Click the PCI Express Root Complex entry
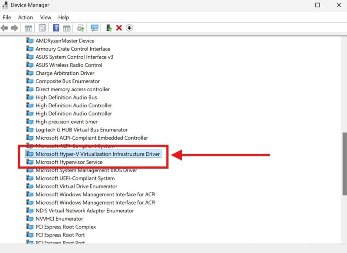Viewport: 347px width, 253px height. pos(65,227)
